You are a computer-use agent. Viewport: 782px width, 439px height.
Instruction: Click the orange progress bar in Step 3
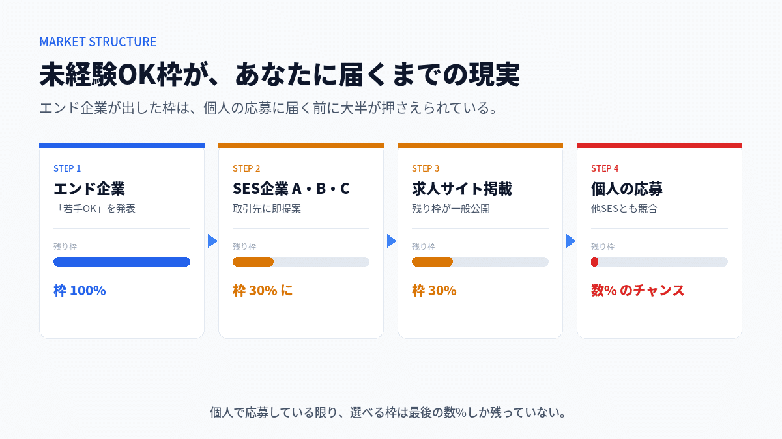pyautogui.click(x=432, y=262)
